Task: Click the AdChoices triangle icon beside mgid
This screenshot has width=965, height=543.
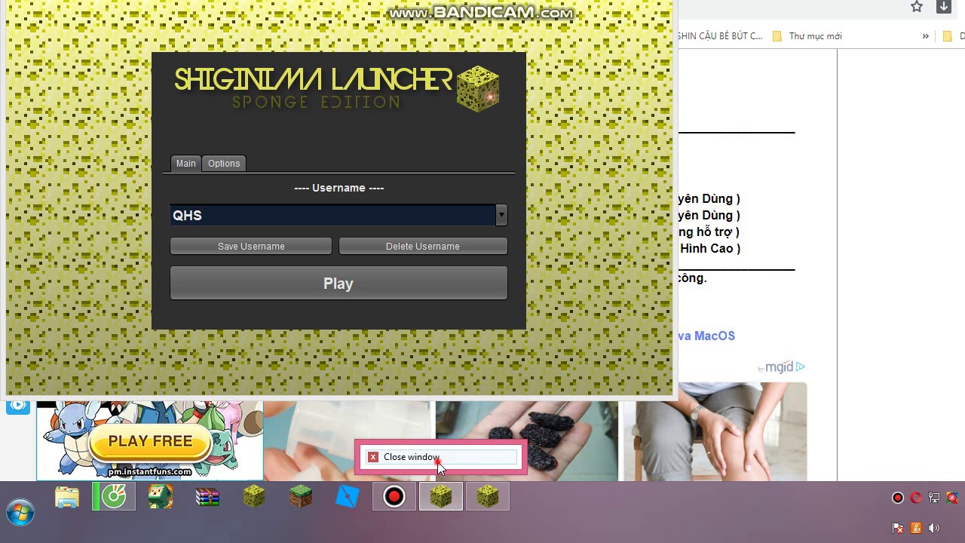Action: point(801,367)
